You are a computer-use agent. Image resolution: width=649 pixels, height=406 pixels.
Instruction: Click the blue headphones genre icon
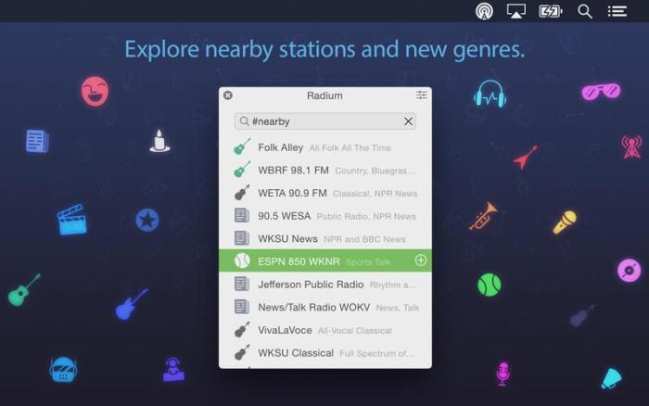tap(490, 95)
